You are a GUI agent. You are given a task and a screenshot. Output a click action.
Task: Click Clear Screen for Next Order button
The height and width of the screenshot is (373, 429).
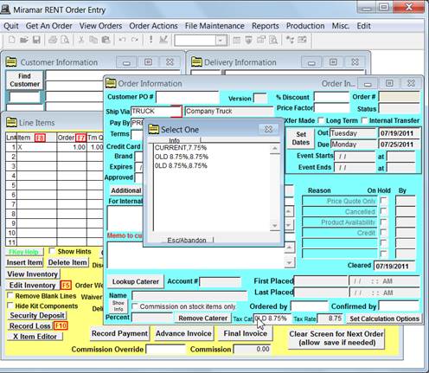(x=336, y=338)
